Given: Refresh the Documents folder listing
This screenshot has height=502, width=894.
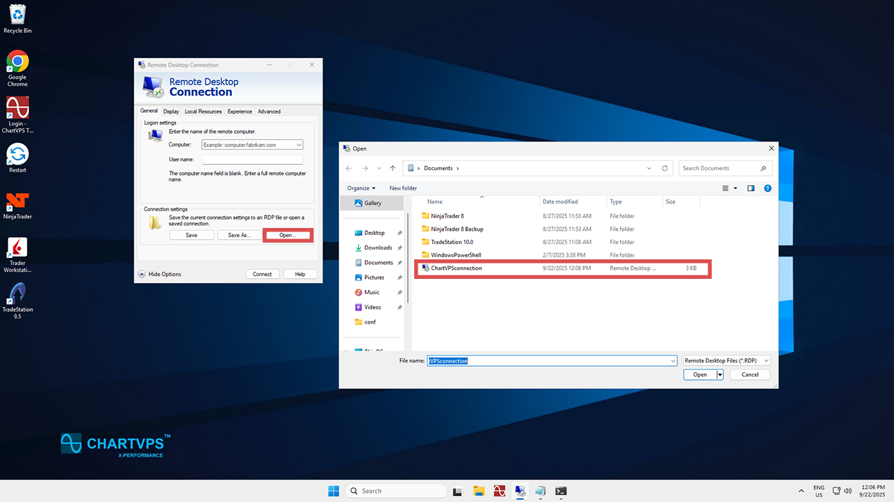Looking at the screenshot, I should click(666, 168).
